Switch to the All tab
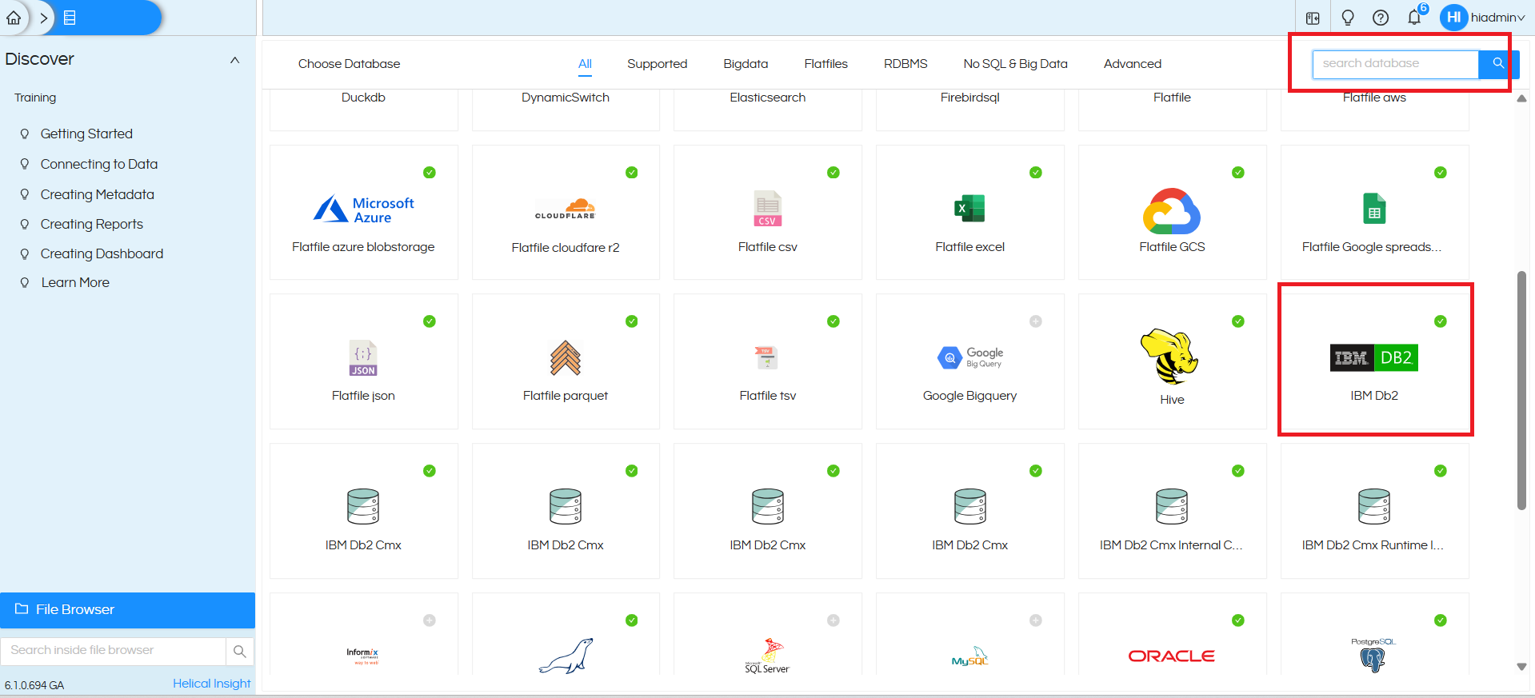The width and height of the screenshot is (1535, 698). [x=585, y=64]
